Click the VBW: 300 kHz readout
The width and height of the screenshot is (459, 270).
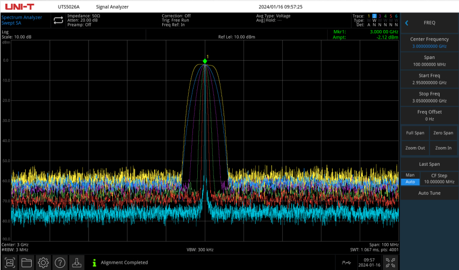coord(200,250)
